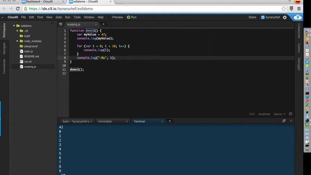Image resolution: width=311 pixels, height=175 pixels.
Task: Open the editor status bar settings gear
Action: point(291,114)
